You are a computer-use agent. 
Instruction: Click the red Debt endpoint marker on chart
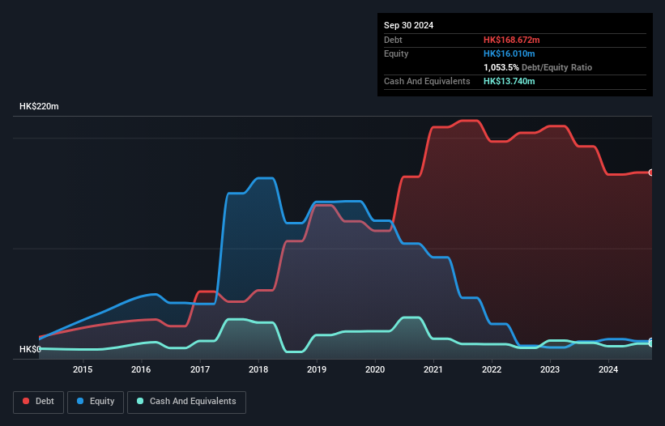click(x=651, y=173)
